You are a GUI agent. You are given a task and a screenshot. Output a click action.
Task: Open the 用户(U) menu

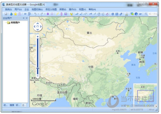tap(18, 9)
